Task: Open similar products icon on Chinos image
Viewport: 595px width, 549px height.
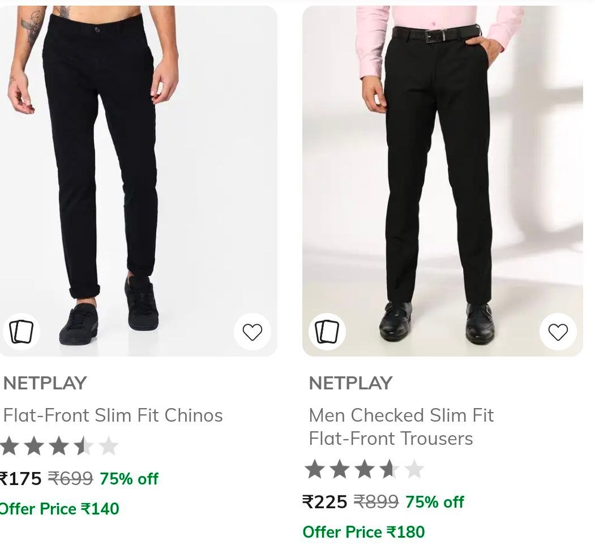Action: (x=22, y=332)
